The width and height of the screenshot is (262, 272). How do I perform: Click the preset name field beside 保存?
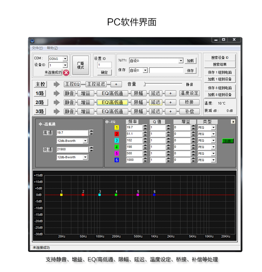tap(166, 70)
